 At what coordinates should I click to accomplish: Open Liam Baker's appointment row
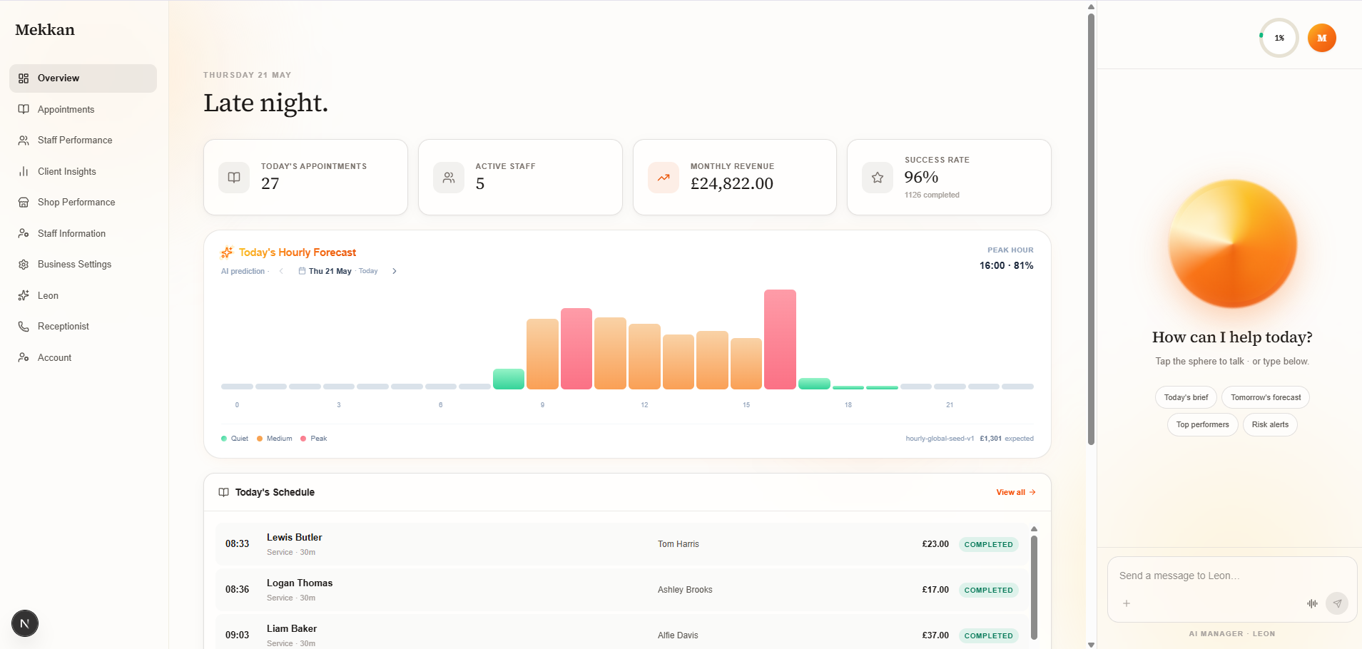tap(621, 633)
